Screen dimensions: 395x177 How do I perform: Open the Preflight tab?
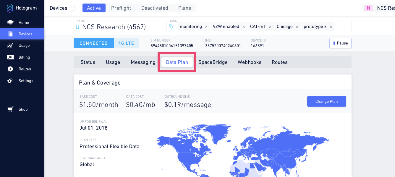(121, 8)
